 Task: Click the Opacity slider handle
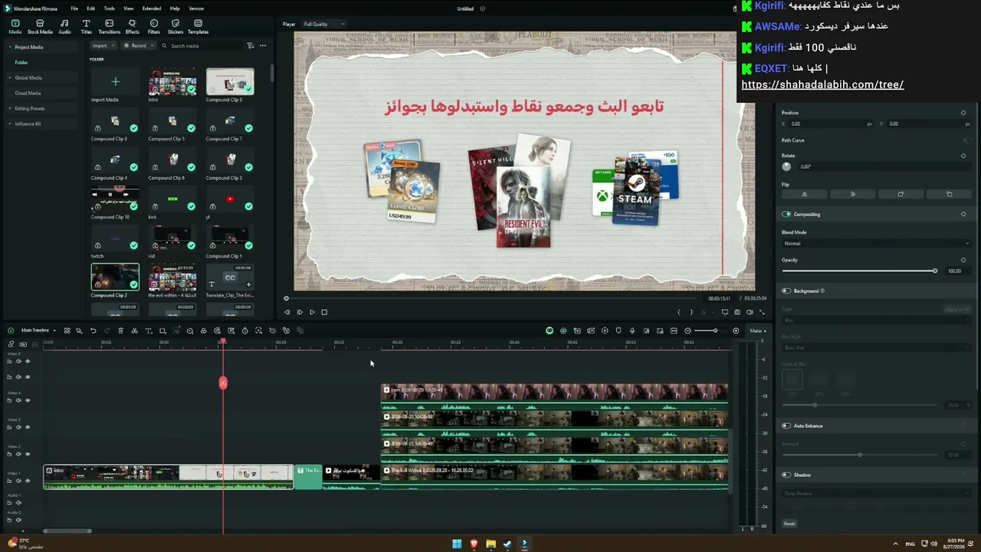click(x=934, y=271)
